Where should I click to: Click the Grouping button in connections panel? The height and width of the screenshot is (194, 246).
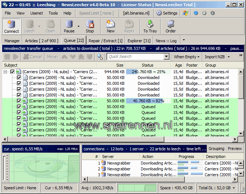pyautogui.click(x=216, y=149)
